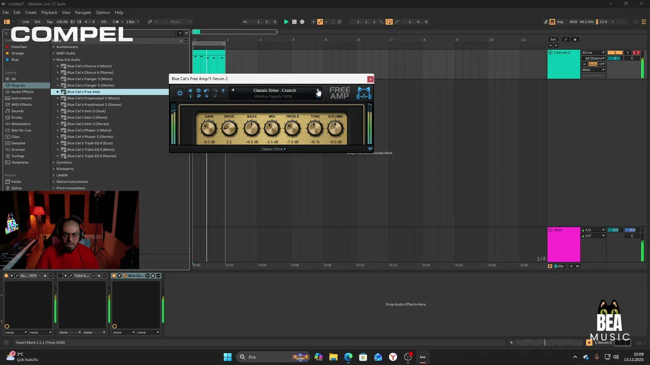
Task: Open the Major scale dropdown
Action: click(181, 22)
